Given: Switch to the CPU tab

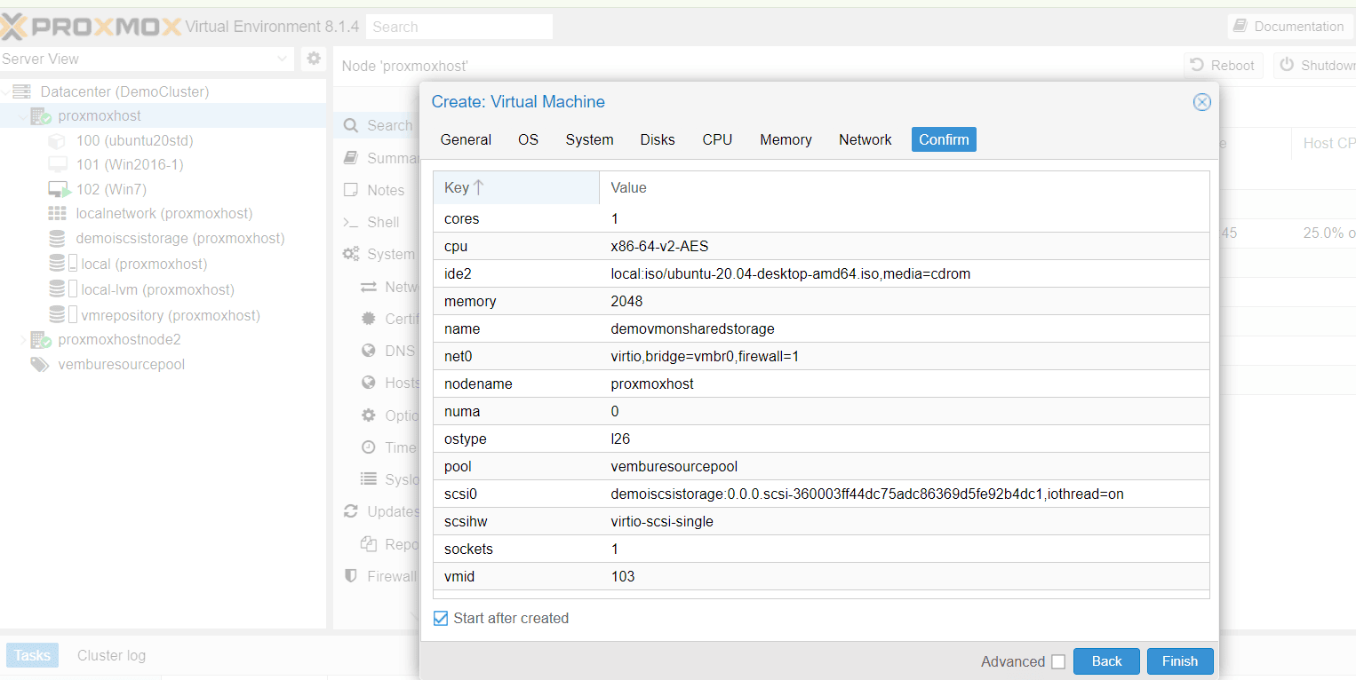Looking at the screenshot, I should (x=717, y=139).
